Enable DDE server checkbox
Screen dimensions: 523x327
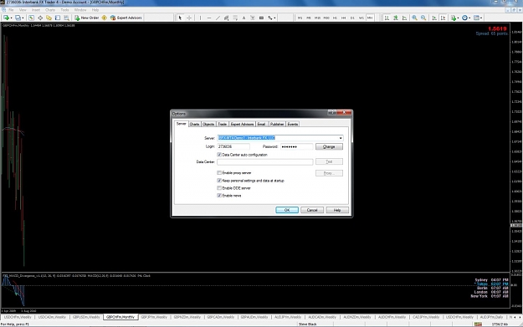(219, 188)
